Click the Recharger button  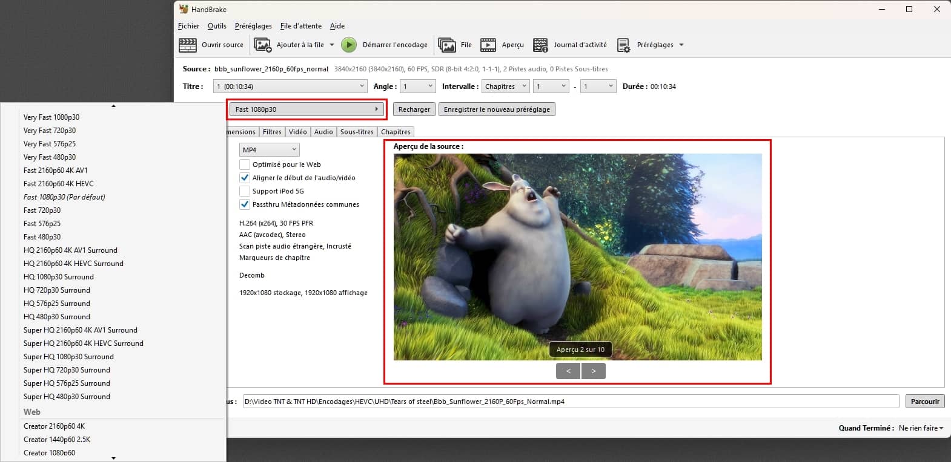pyautogui.click(x=414, y=109)
